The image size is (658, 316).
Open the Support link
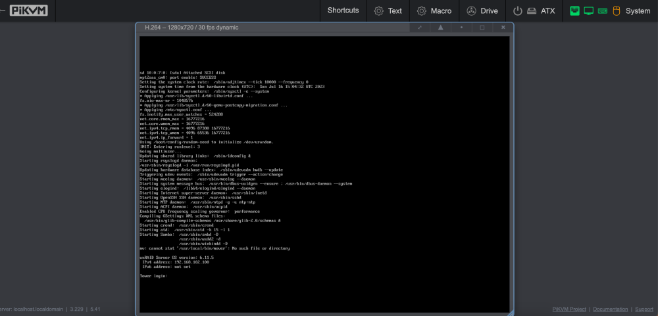644,309
